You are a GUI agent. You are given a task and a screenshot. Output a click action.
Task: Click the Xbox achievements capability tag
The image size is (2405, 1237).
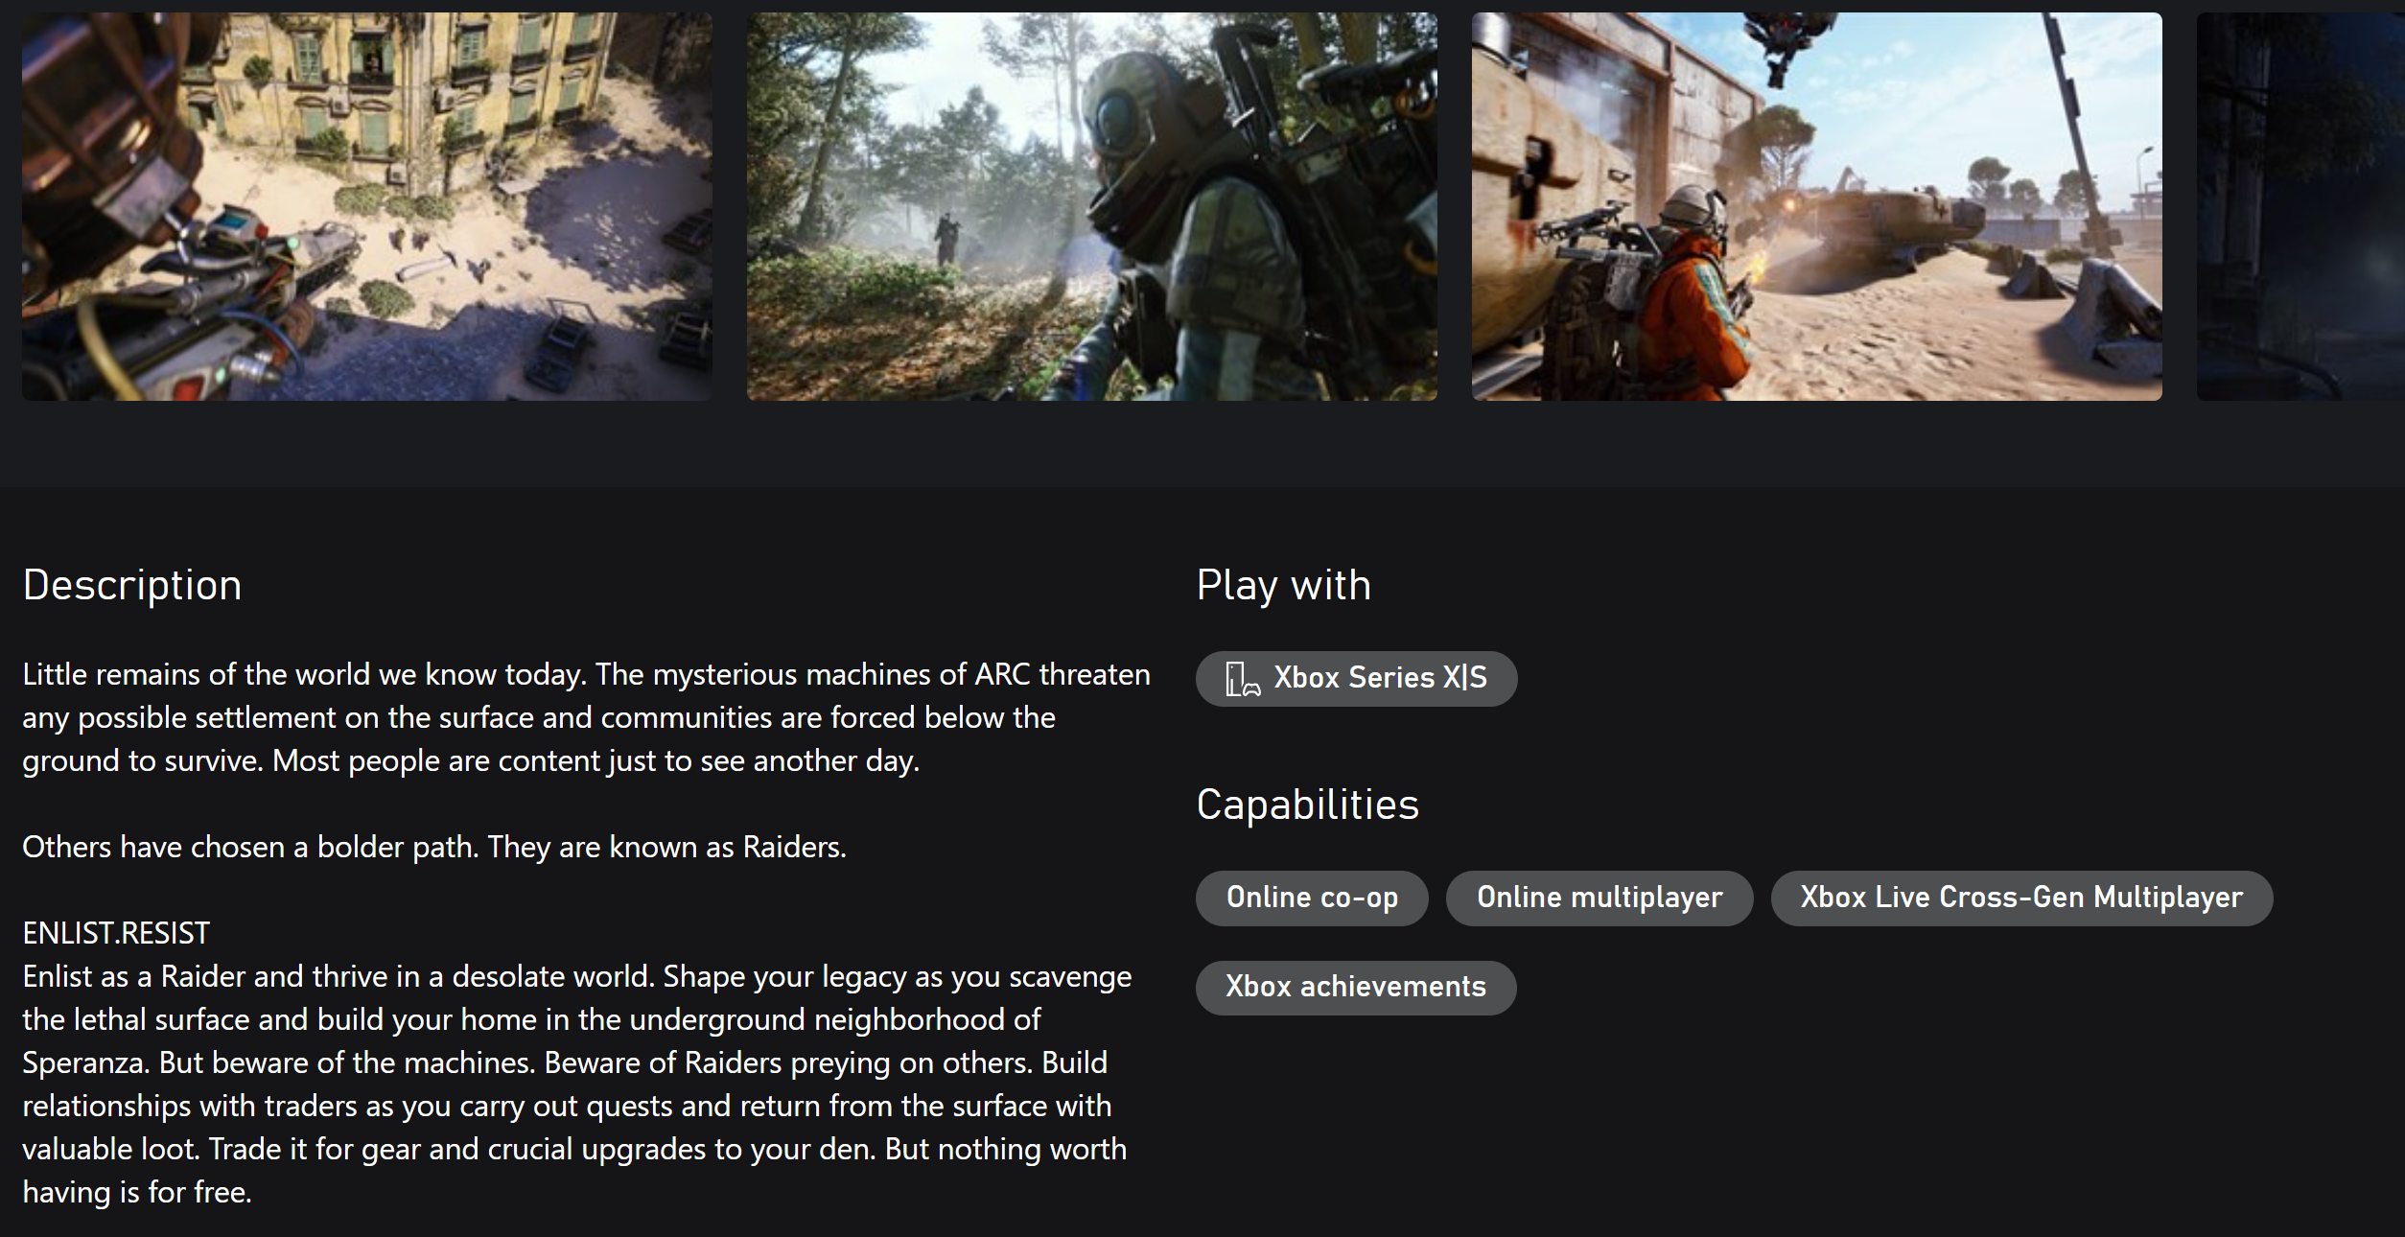1356,987
